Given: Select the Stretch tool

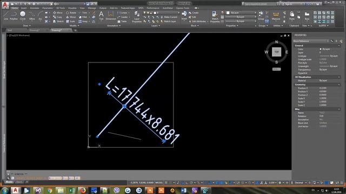Looking at the screenshot, I should [58, 22].
